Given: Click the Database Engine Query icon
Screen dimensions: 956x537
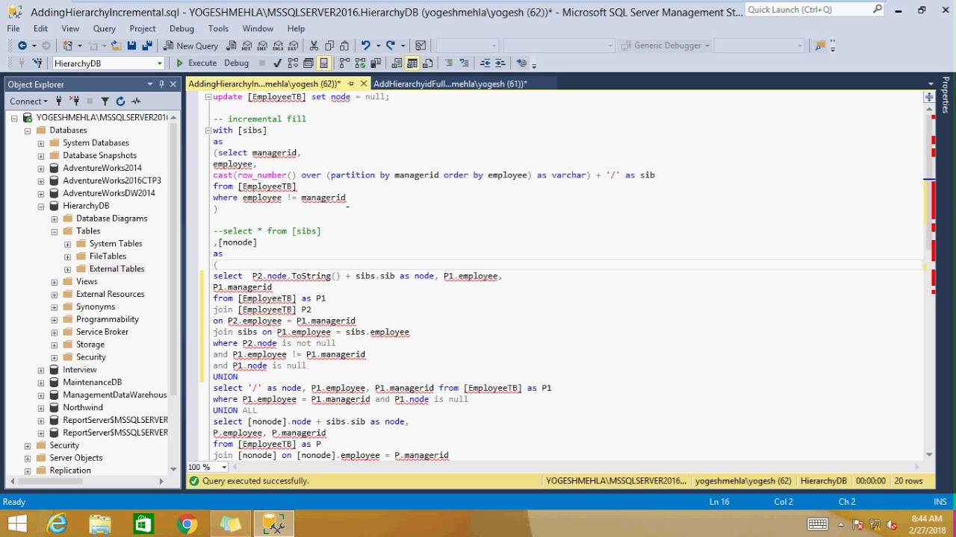Looking at the screenshot, I should point(232,45).
